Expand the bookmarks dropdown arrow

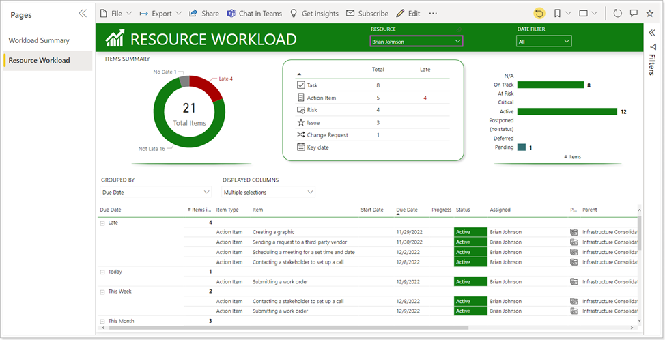click(x=569, y=14)
